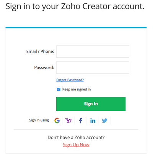Screen dimensions: 153x164
Task: Focus the Email / Phone input field
Action: (93, 52)
